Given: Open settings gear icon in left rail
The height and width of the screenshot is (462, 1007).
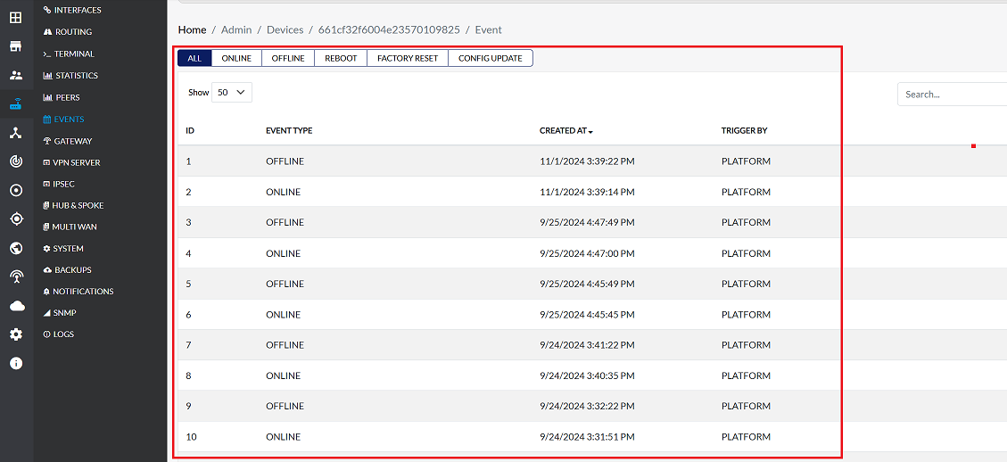Looking at the screenshot, I should click(16, 334).
